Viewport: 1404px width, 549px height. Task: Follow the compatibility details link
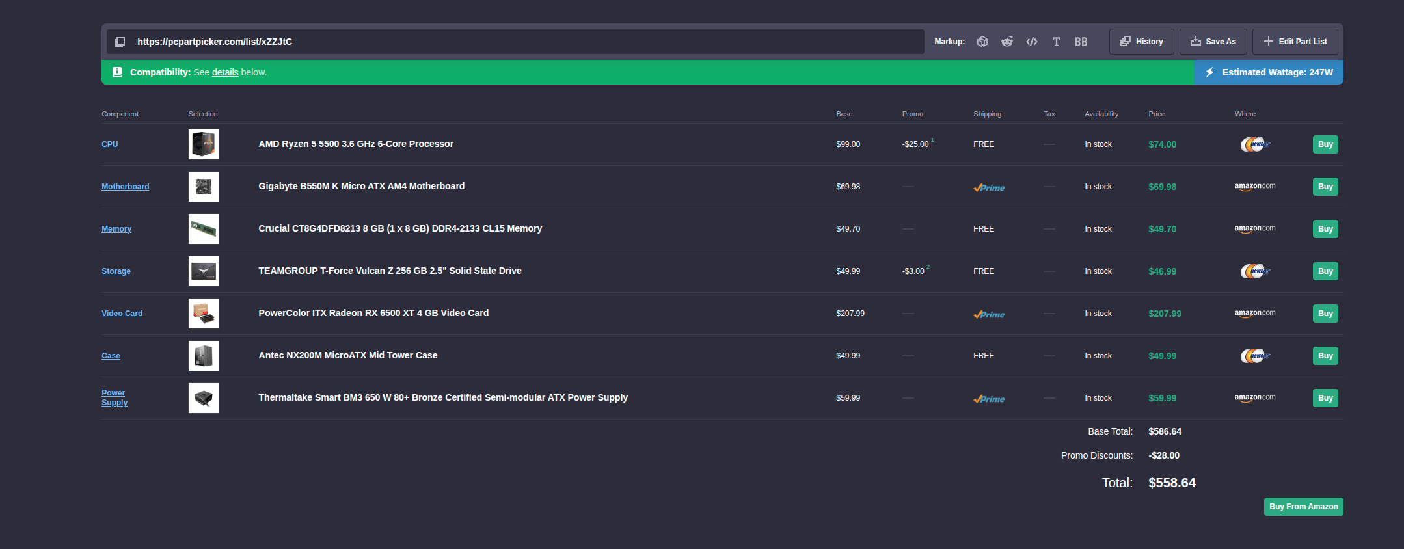[x=225, y=72]
